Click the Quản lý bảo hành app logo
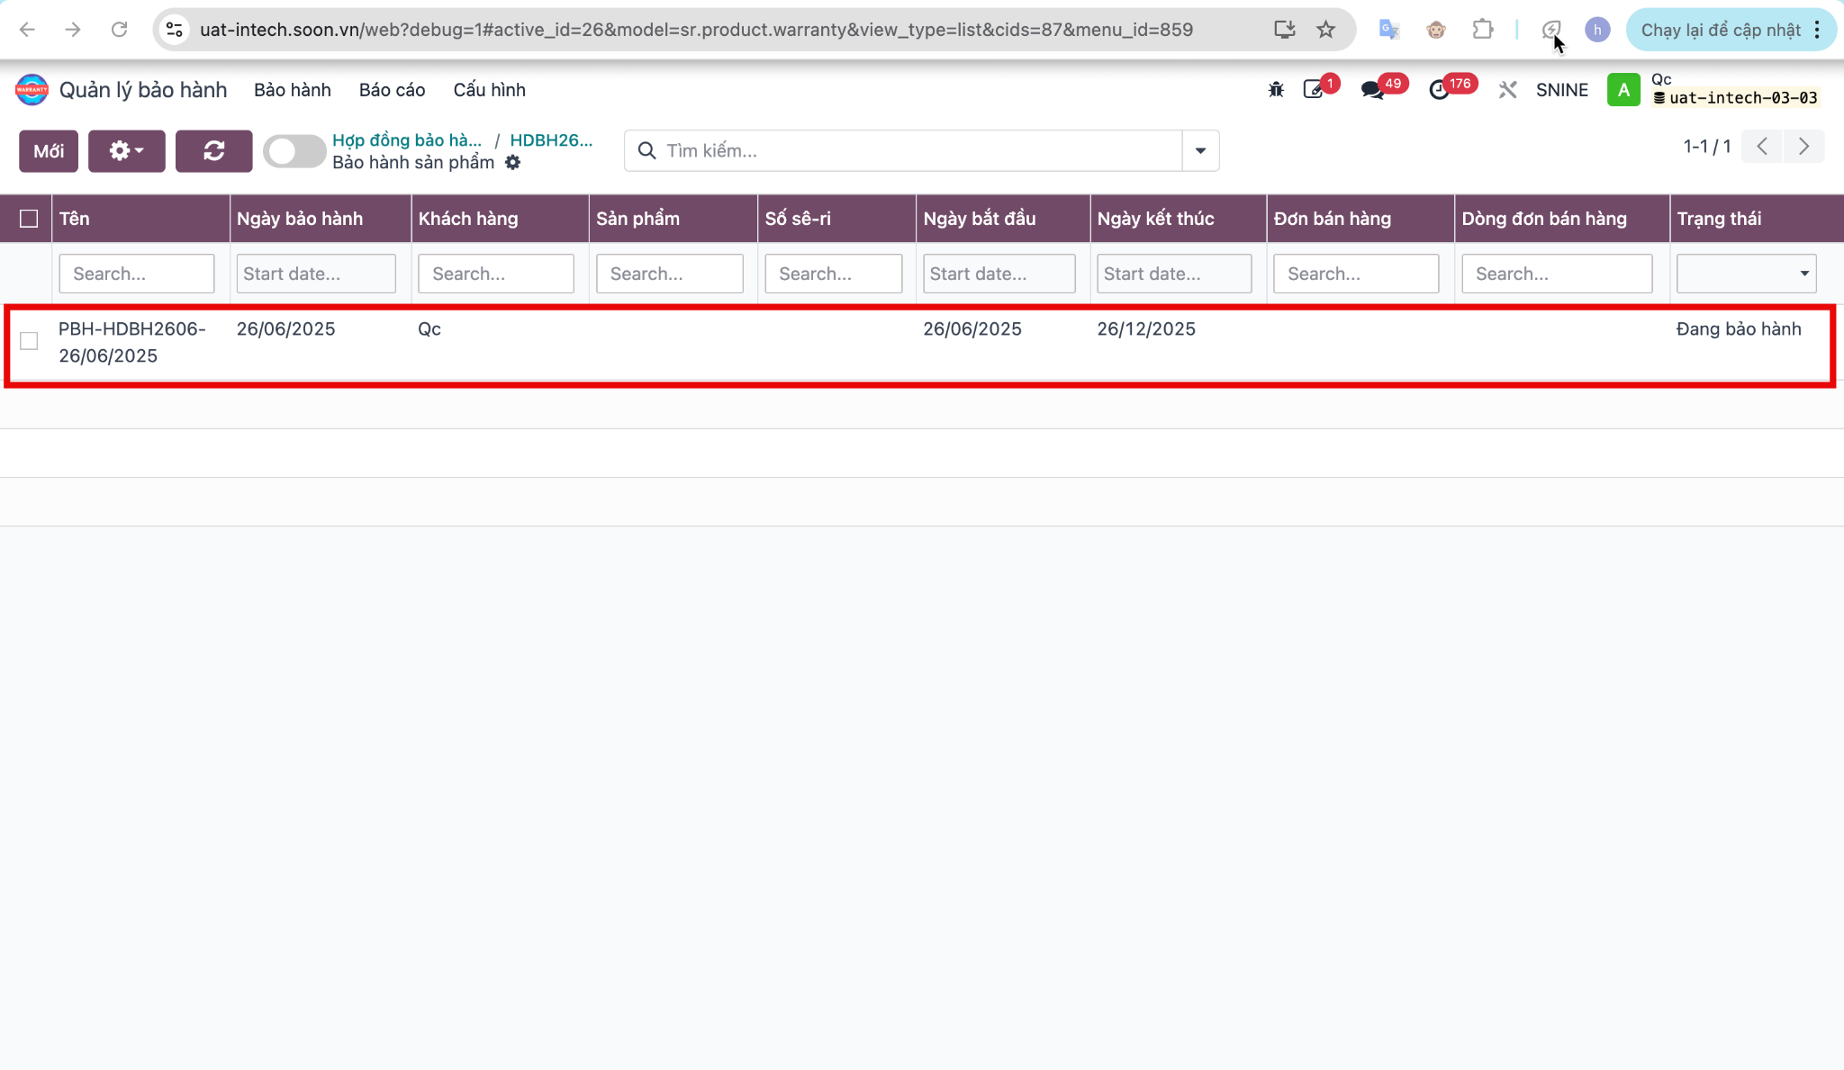The image size is (1844, 1070). [x=32, y=90]
